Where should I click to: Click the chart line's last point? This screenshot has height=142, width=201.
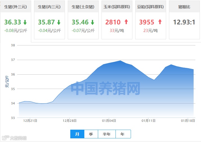pos(193,70)
